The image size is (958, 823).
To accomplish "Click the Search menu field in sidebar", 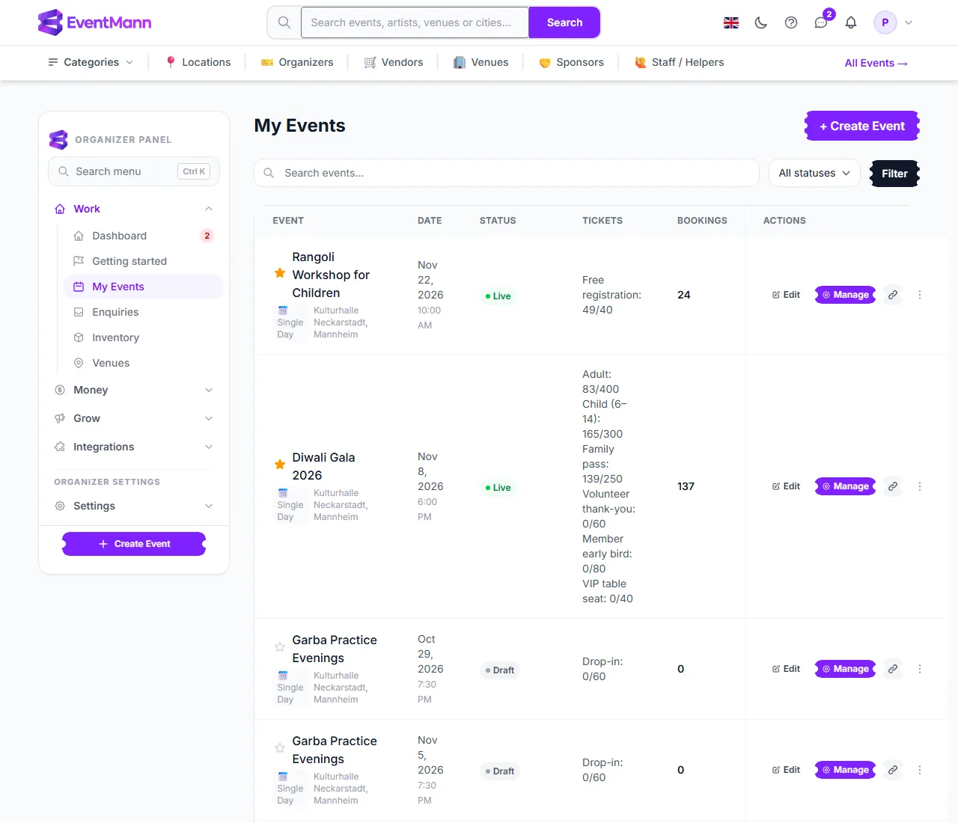I will (134, 171).
